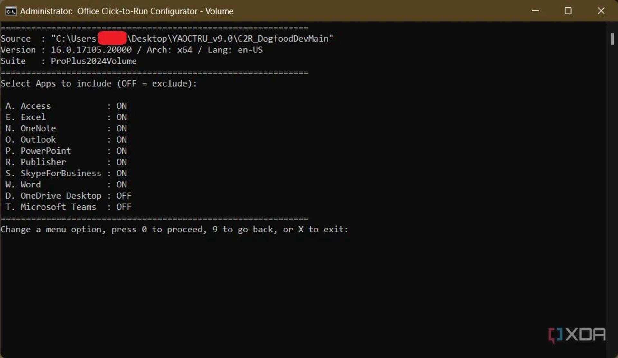Select the PowerPoint menu entry

[x=46, y=151]
